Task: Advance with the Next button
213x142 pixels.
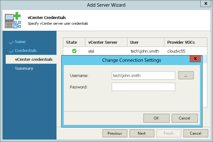Action: [142, 133]
